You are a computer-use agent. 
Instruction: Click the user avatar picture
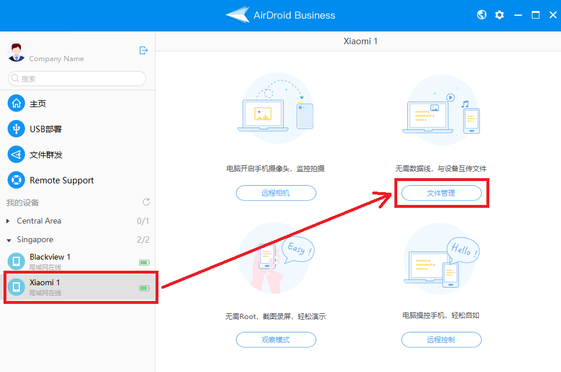[16, 52]
